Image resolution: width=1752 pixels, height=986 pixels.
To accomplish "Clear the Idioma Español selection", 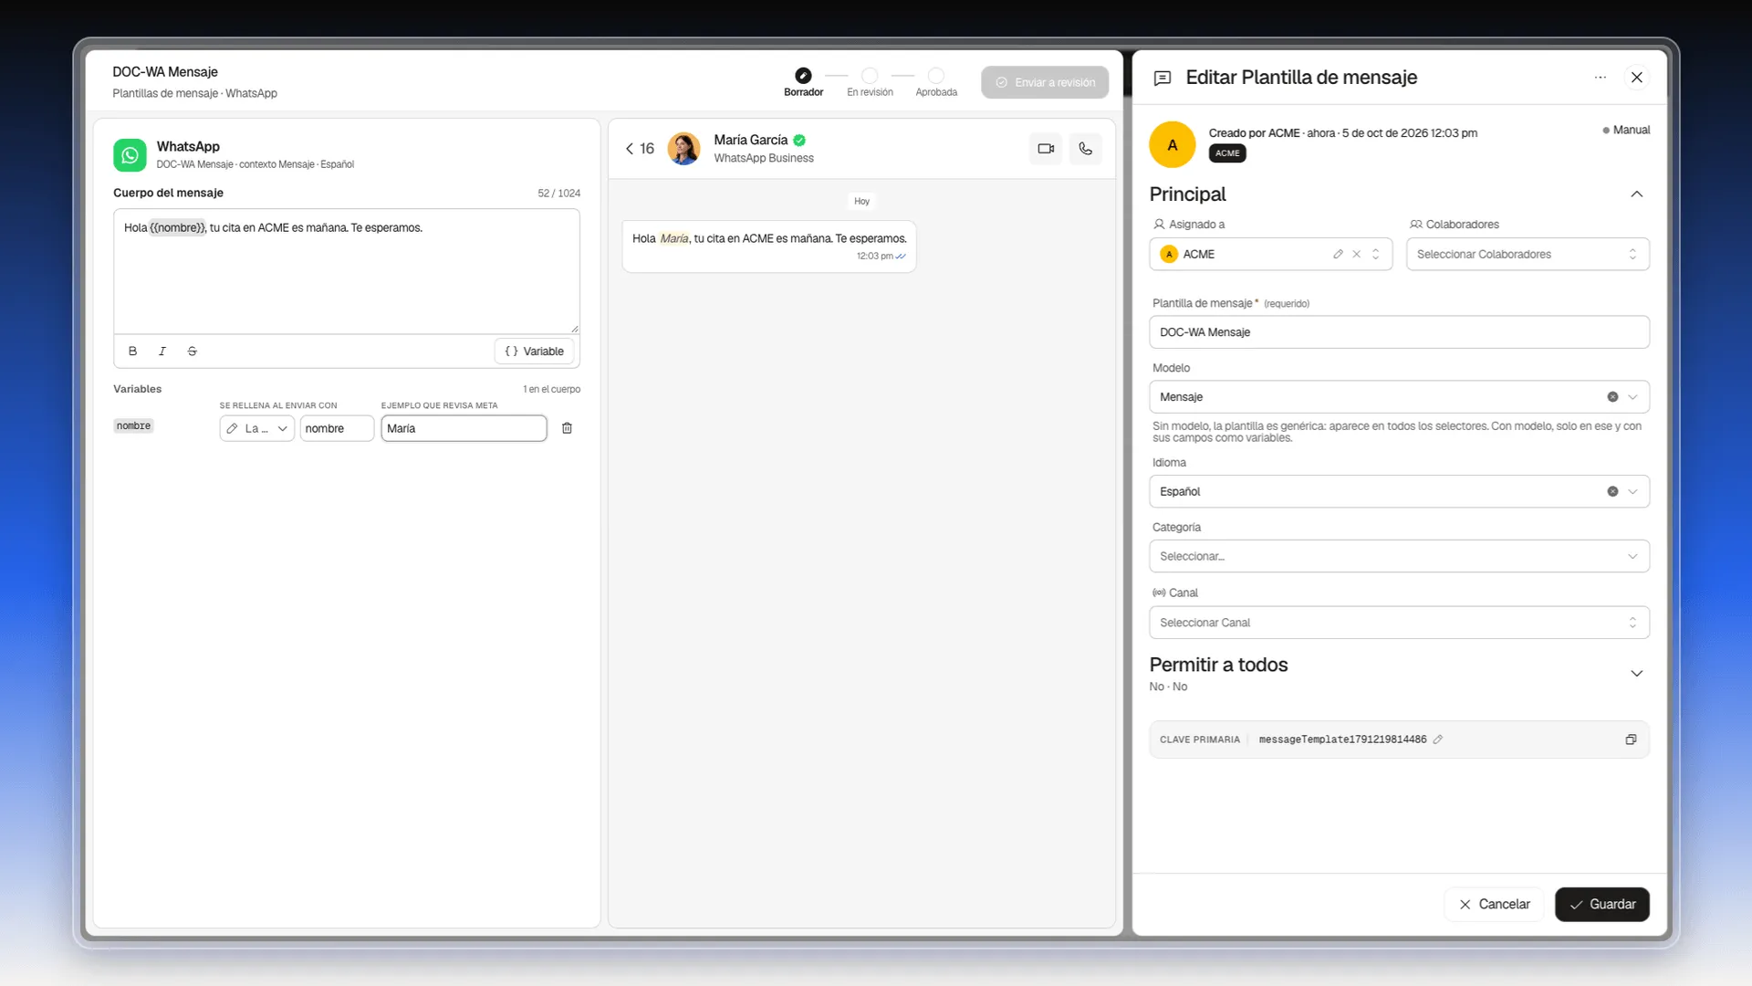I will (x=1612, y=491).
